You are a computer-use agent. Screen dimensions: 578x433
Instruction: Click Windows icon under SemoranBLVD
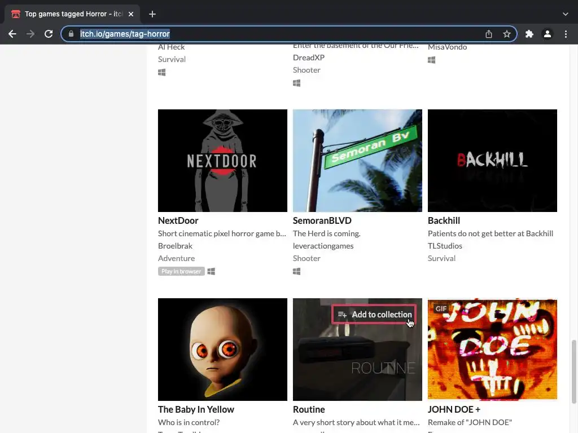pos(297,271)
